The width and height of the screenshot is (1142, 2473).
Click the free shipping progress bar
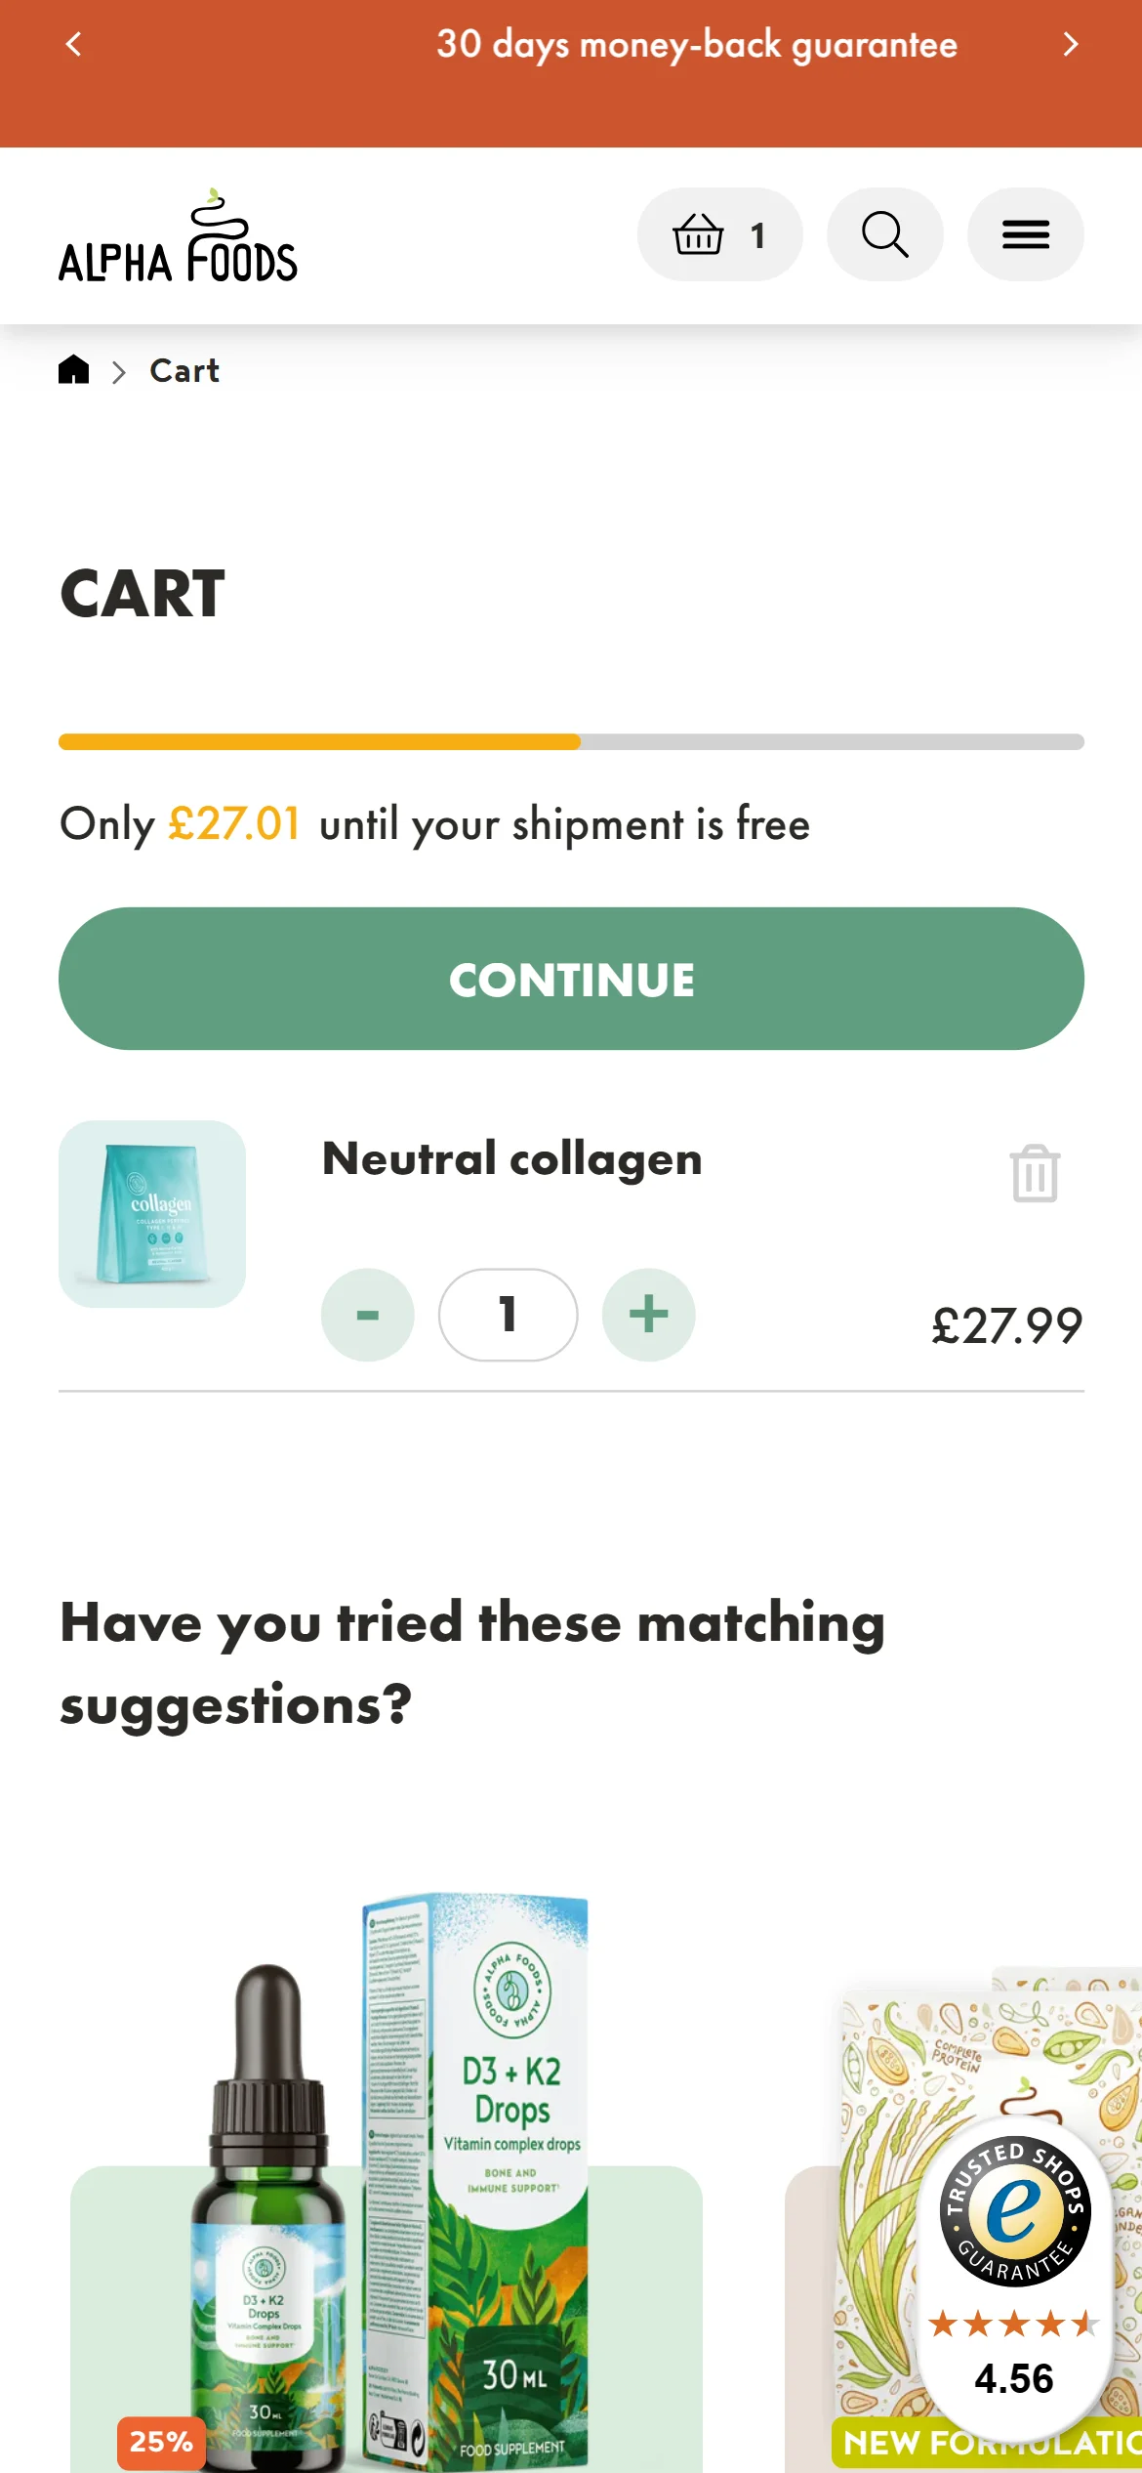(x=571, y=742)
